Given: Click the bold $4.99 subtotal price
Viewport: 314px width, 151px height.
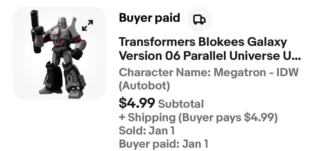Looking at the screenshot, I should (137, 103).
